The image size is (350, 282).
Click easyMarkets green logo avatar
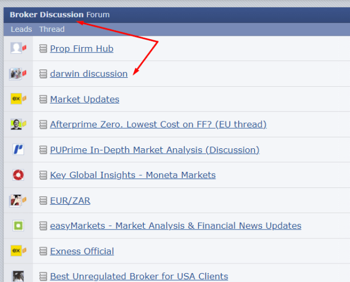18,225
